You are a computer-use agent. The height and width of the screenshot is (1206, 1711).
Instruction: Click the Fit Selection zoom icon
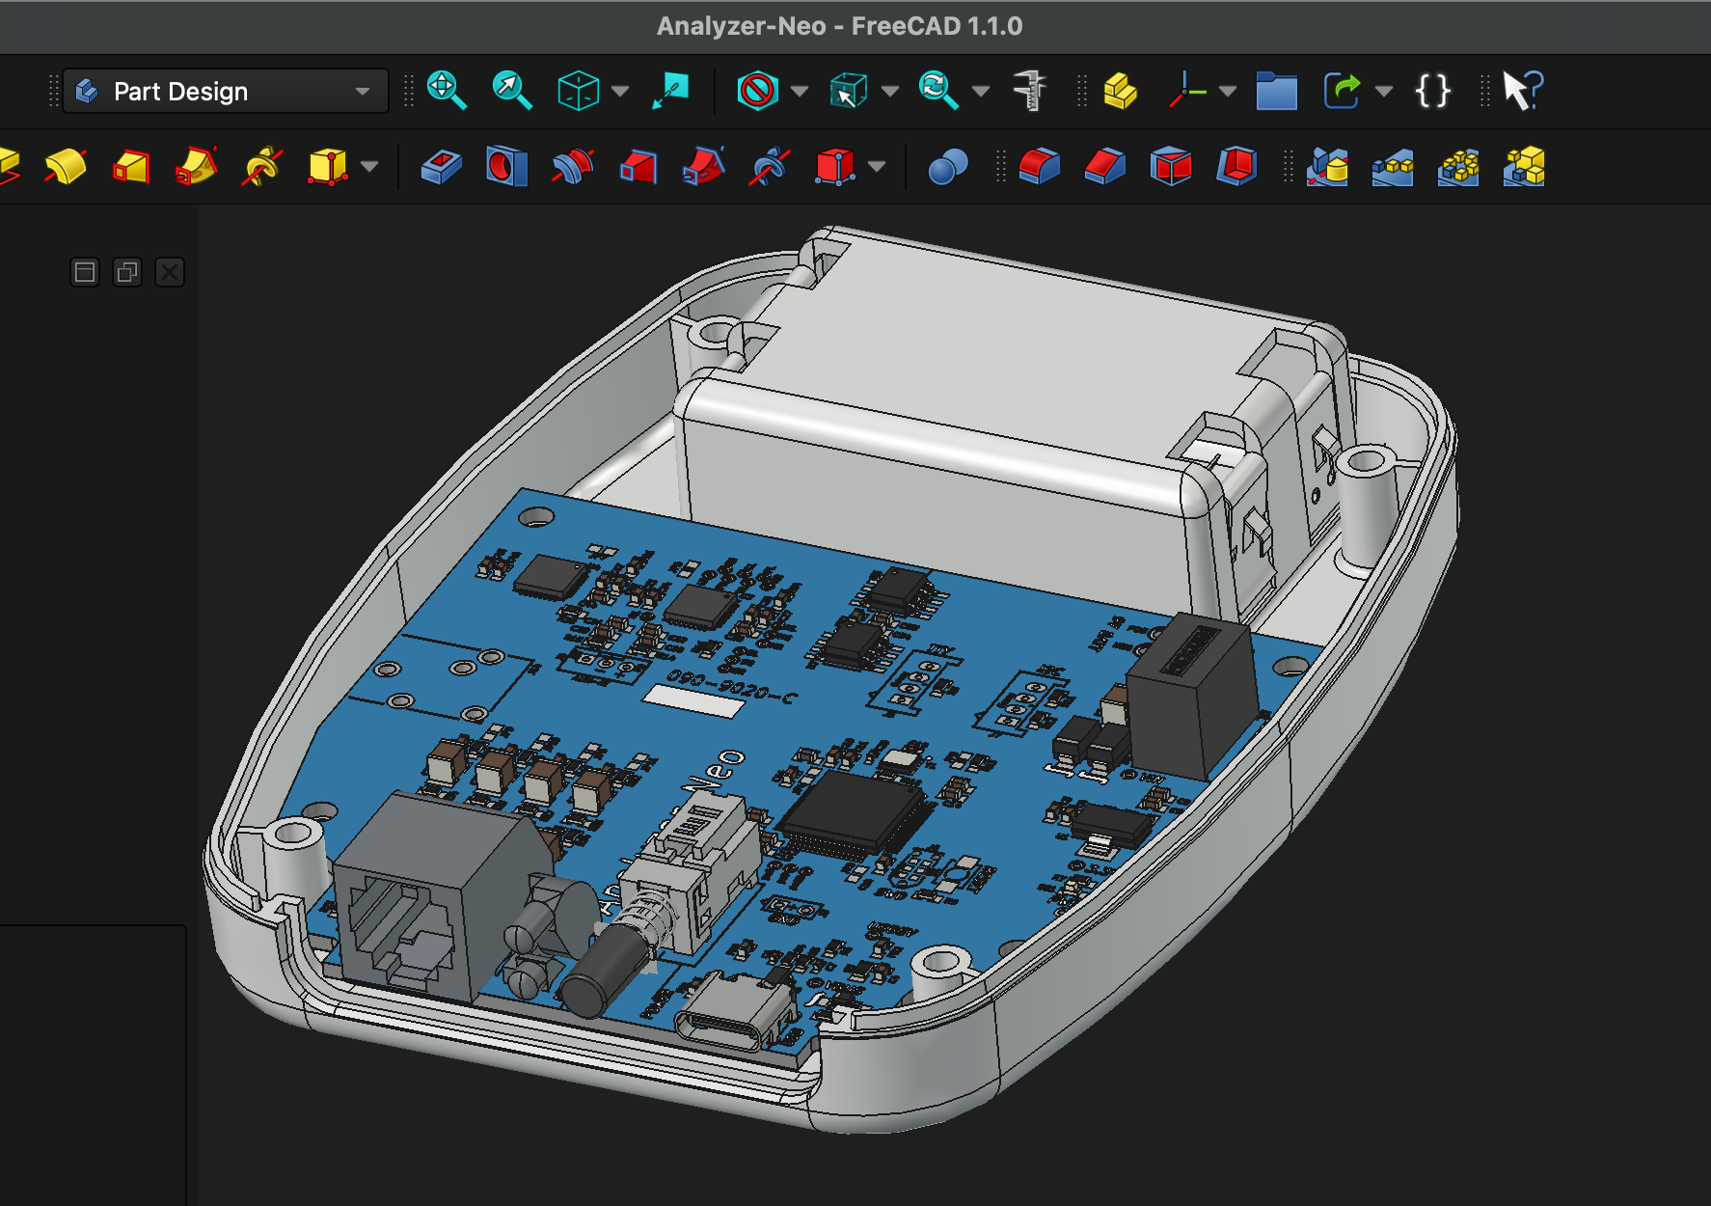tap(512, 91)
